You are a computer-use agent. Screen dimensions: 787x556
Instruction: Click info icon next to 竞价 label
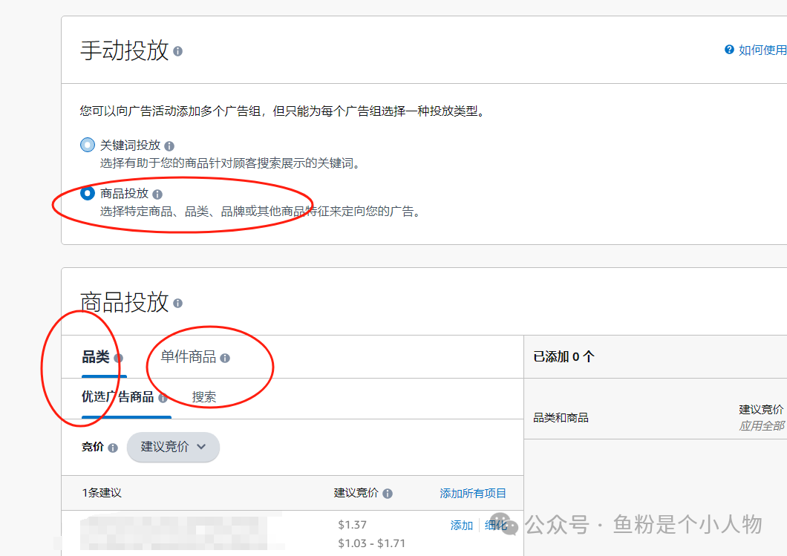[113, 448]
